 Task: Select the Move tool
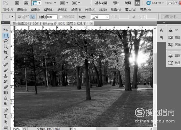point(6,30)
